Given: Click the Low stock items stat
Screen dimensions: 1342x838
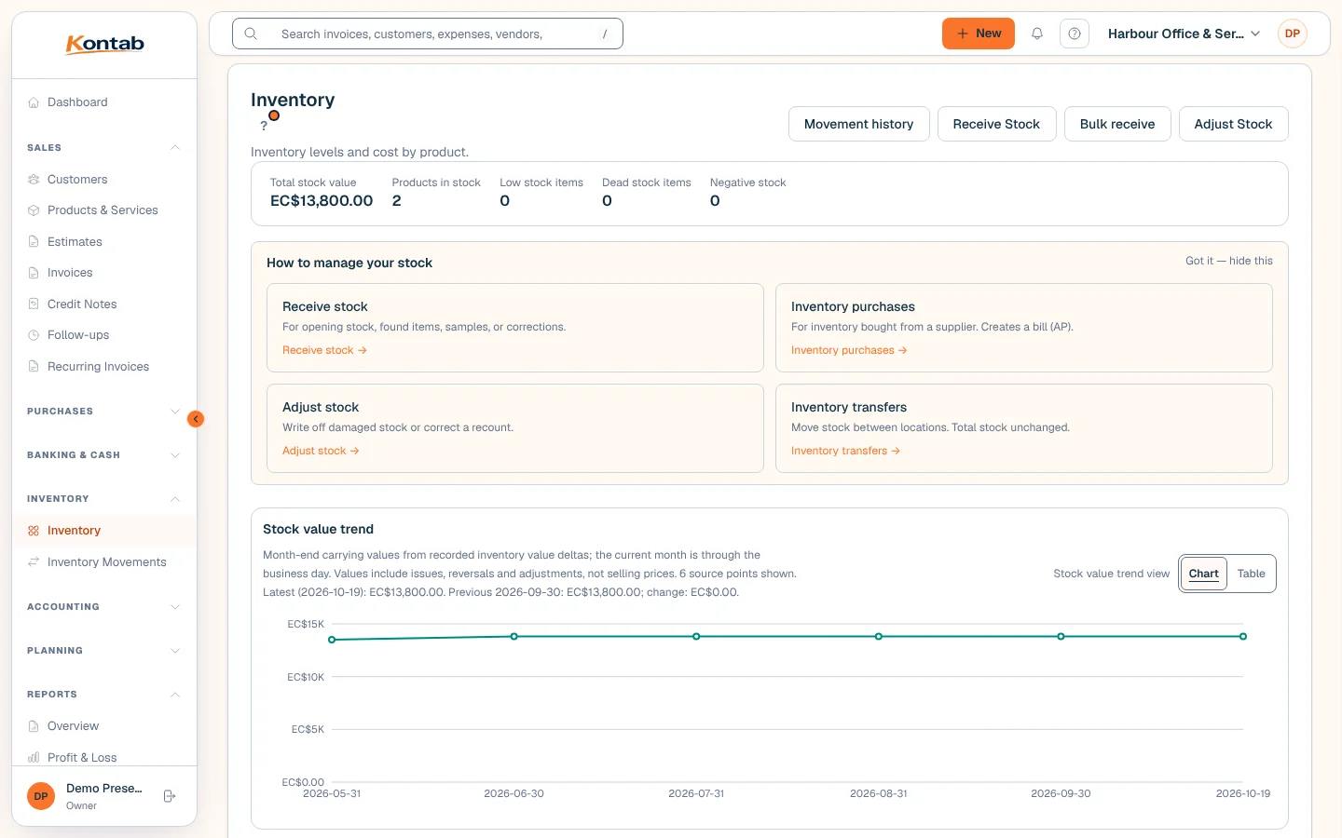Looking at the screenshot, I should (541, 193).
